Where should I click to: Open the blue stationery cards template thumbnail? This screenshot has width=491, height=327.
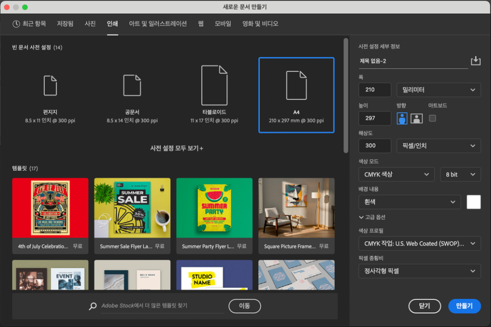[296, 275]
